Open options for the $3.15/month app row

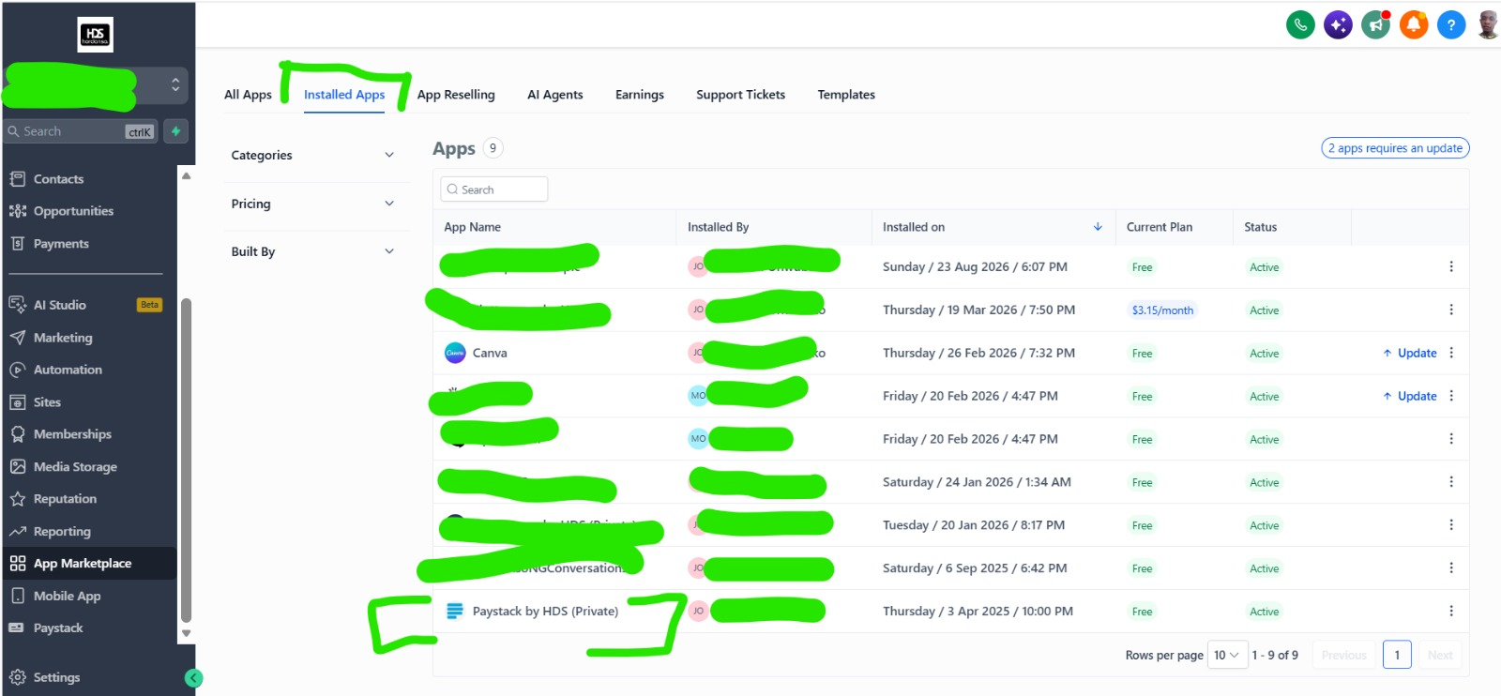pos(1451,310)
